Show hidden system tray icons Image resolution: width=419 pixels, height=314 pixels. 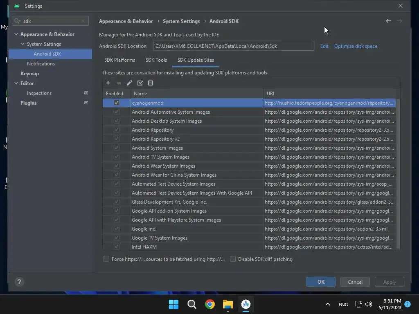(328, 304)
